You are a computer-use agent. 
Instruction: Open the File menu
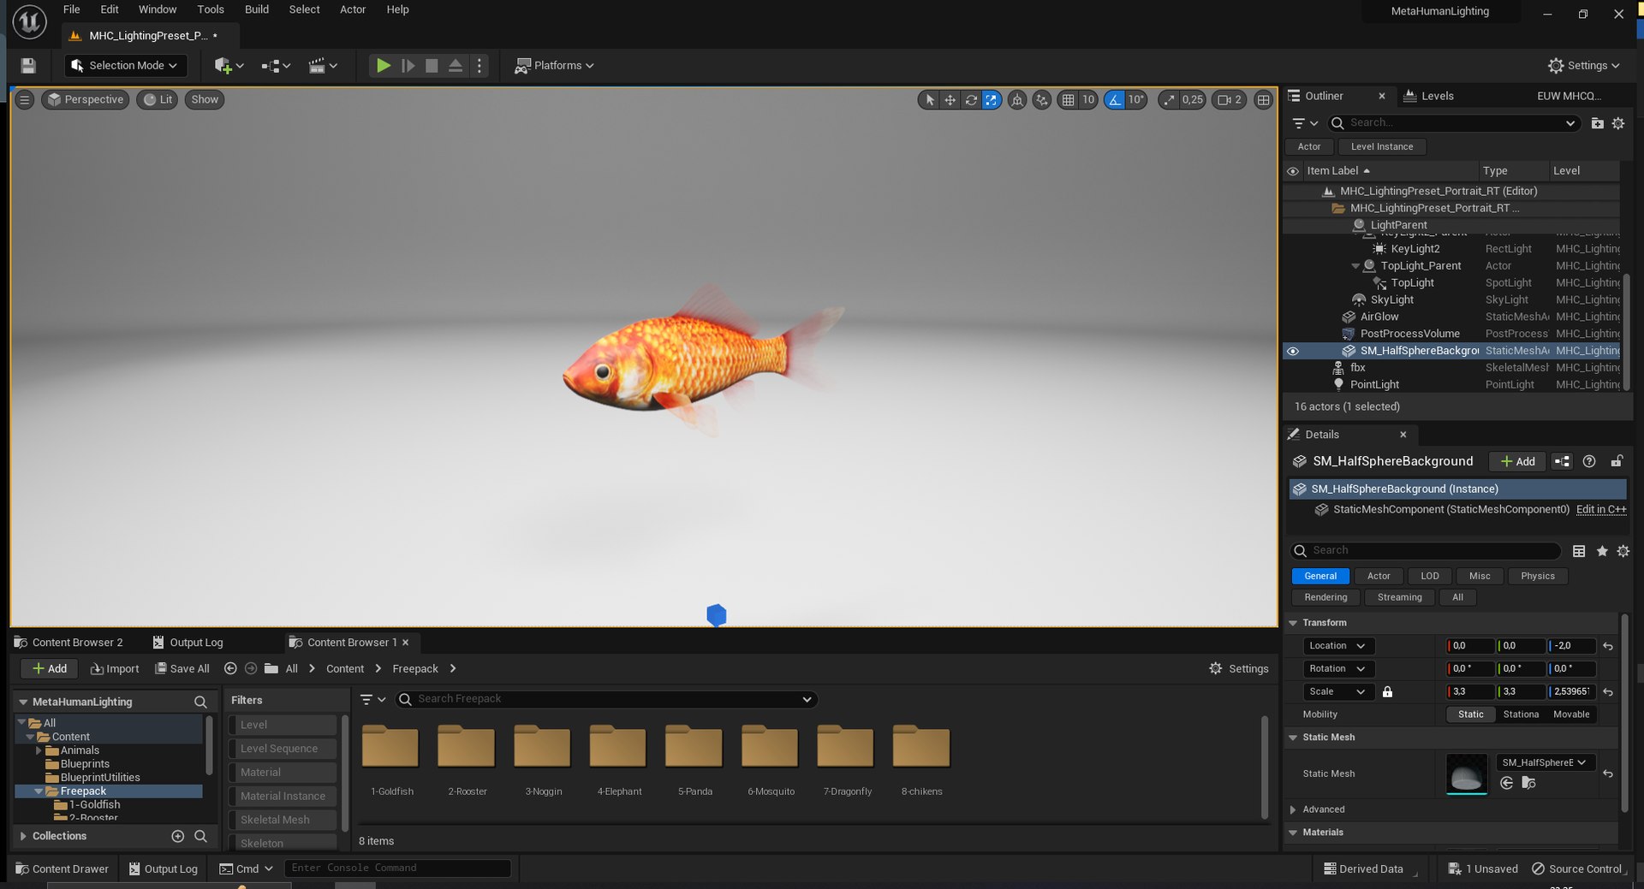click(72, 9)
